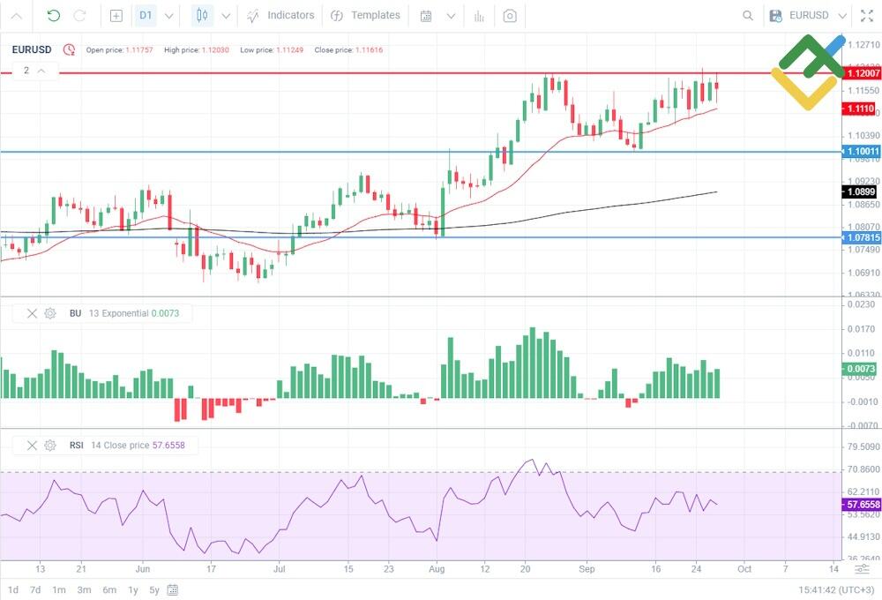
Task: Open the date range calendar icon
Action: (427, 15)
